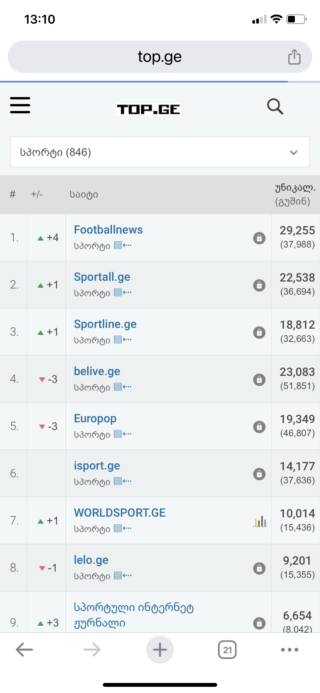Open the hamburger menu
This screenshot has width=320, height=693.
tap(20, 105)
